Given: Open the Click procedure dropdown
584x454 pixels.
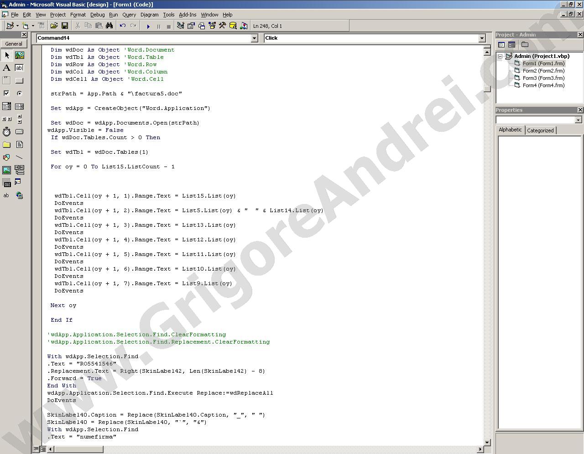Looking at the screenshot, I should click(482, 38).
